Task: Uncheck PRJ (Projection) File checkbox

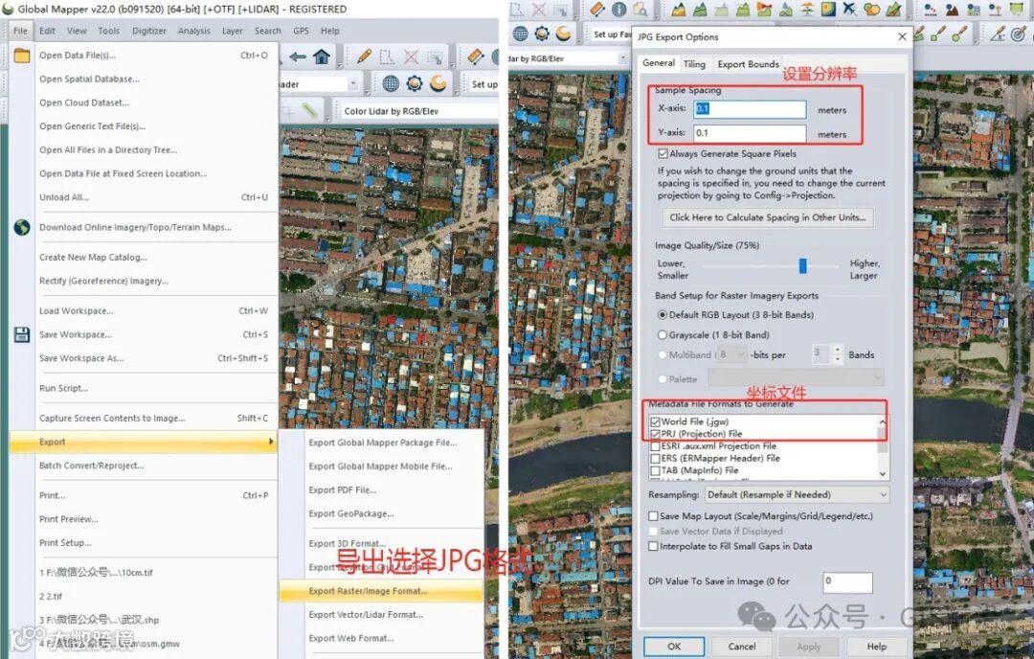Action: pos(655,434)
